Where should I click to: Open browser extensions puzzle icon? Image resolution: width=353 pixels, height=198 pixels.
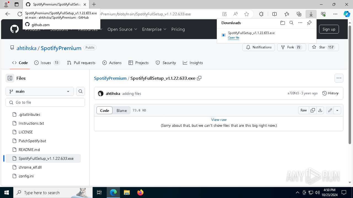click(261, 14)
